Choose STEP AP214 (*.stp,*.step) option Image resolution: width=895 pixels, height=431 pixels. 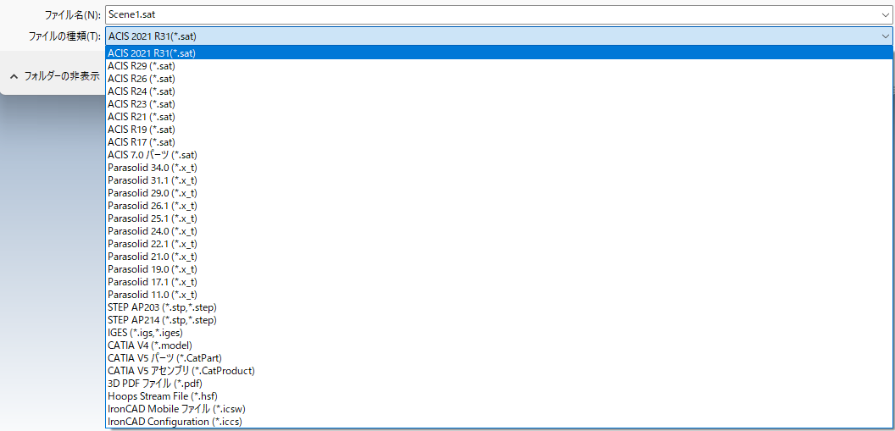pyautogui.click(x=162, y=320)
